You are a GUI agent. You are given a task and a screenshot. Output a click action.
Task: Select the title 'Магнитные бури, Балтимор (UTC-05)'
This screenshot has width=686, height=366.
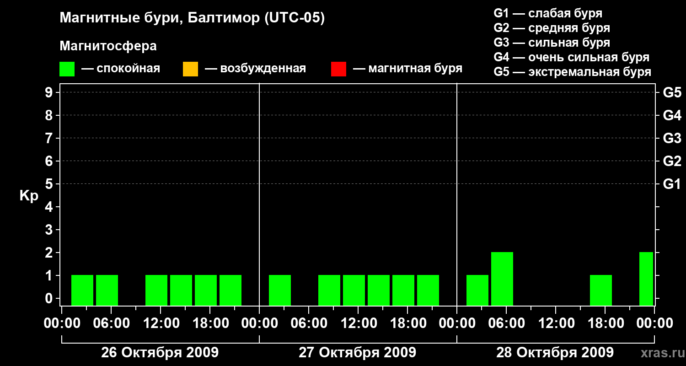[192, 19]
